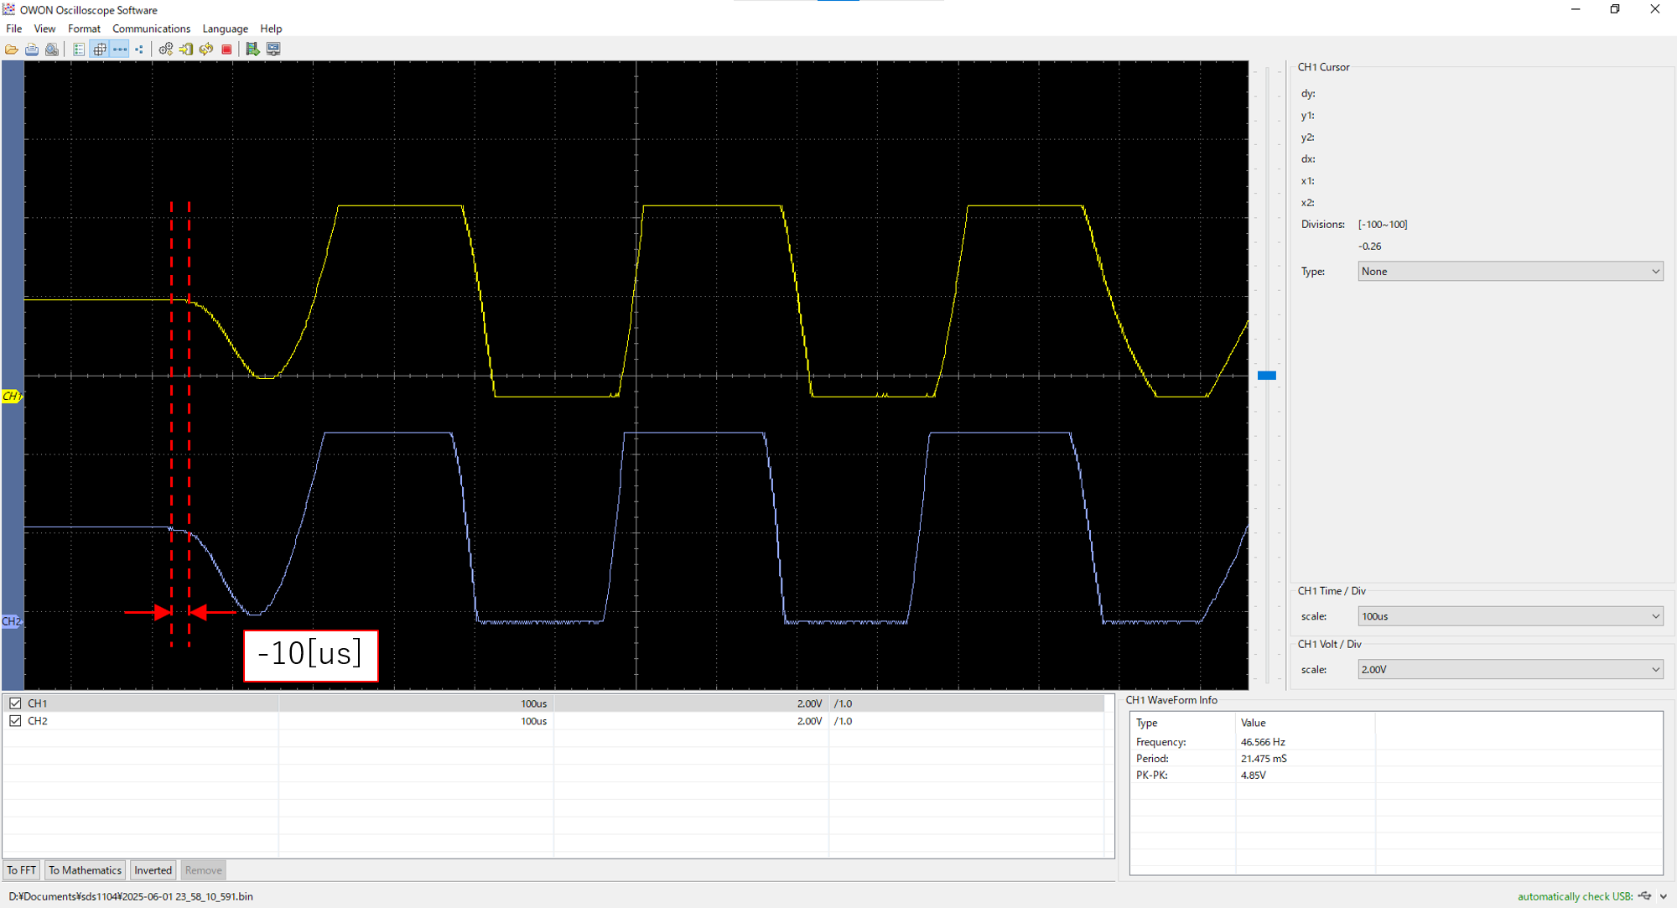Click the gears settings toolbar icon
Image resolution: width=1677 pixels, height=908 pixels.
166,49
